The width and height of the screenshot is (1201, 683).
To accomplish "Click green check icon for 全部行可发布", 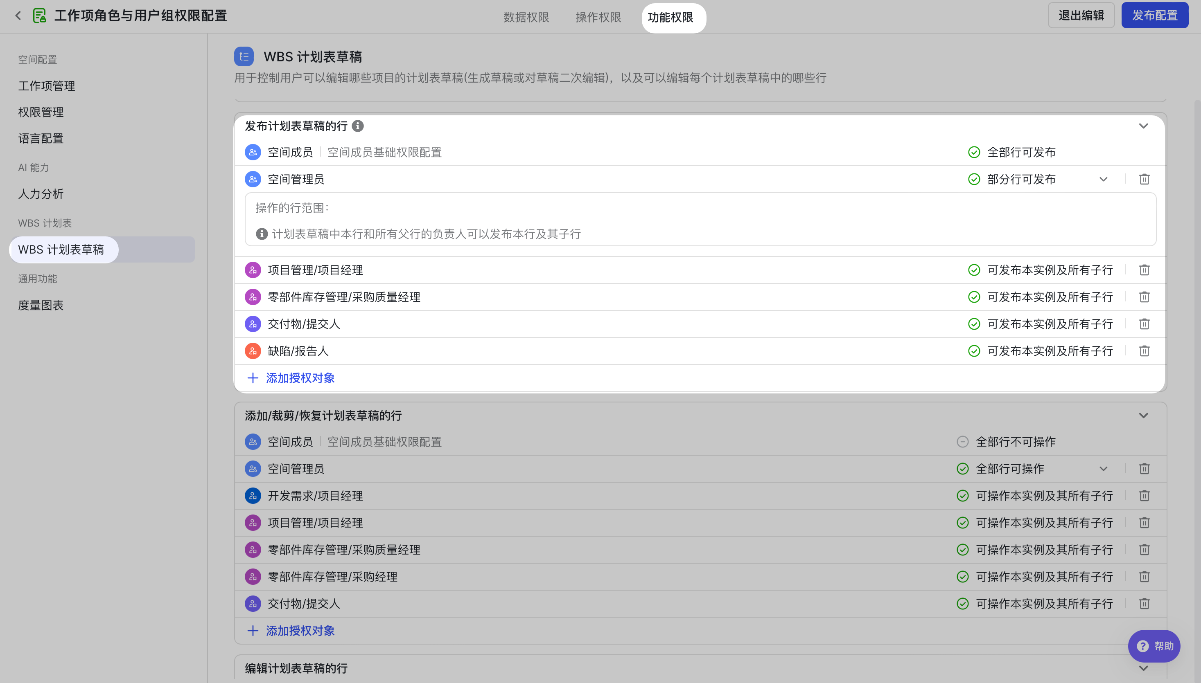I will [974, 153].
